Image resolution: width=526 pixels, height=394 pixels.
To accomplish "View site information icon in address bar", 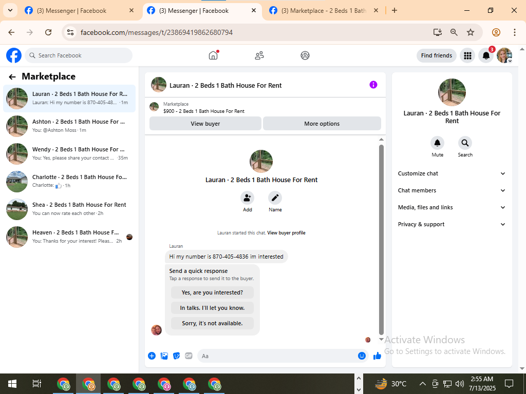I will tap(70, 32).
